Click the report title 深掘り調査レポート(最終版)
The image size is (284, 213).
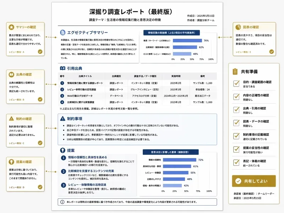131,12
